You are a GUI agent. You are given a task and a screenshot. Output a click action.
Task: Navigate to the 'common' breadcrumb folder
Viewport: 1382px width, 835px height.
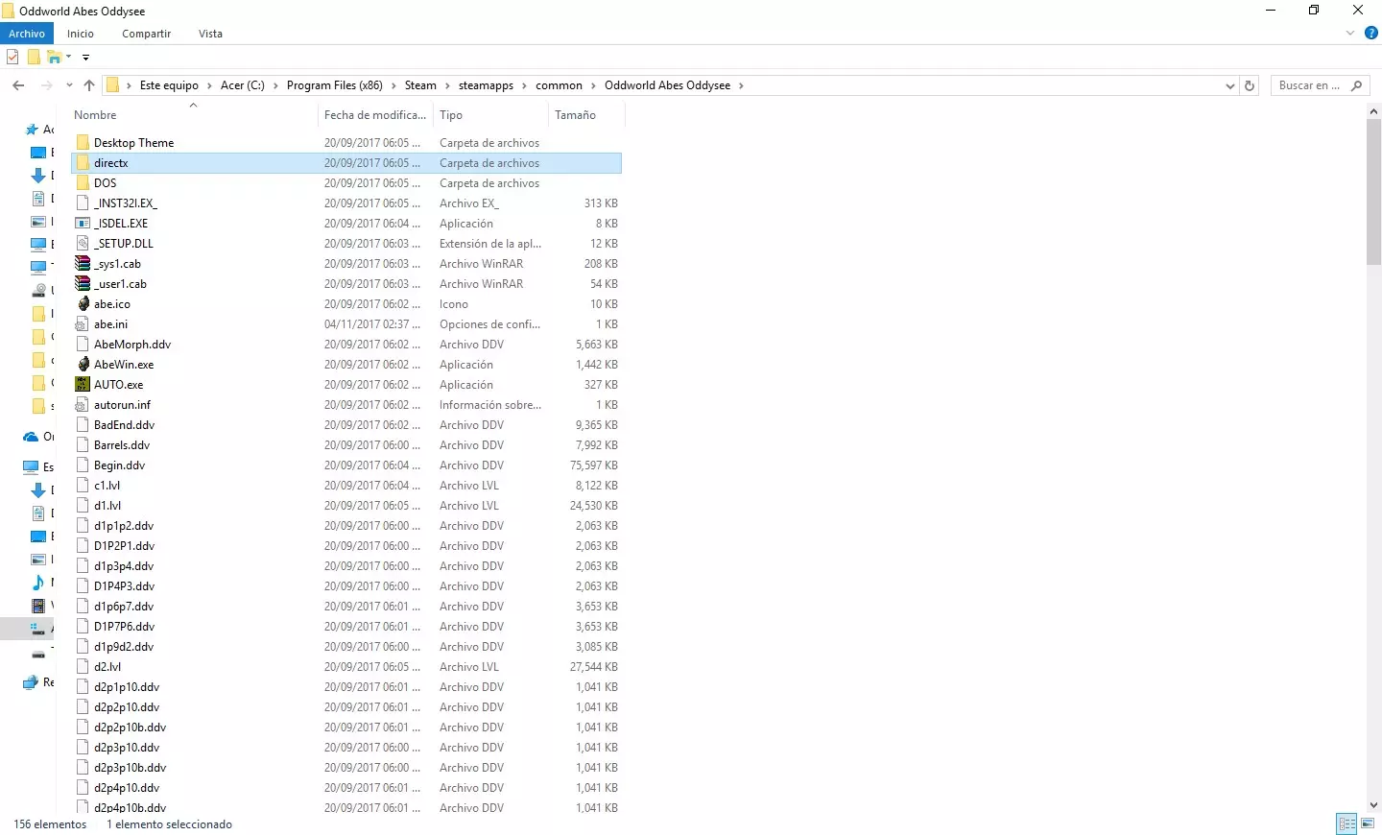tap(559, 85)
